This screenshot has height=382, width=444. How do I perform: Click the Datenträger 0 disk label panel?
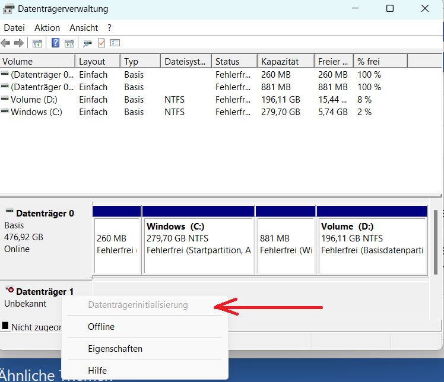[x=46, y=240]
